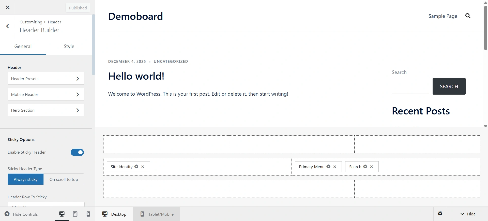The height and width of the screenshot is (221, 488).
Task: Open the Header Presets section
Action: point(46,79)
